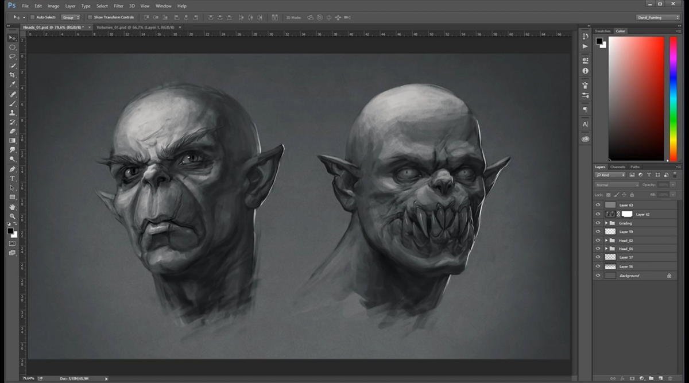Click the Layer 57 thumbnail
689x383 pixels.
coord(610,257)
